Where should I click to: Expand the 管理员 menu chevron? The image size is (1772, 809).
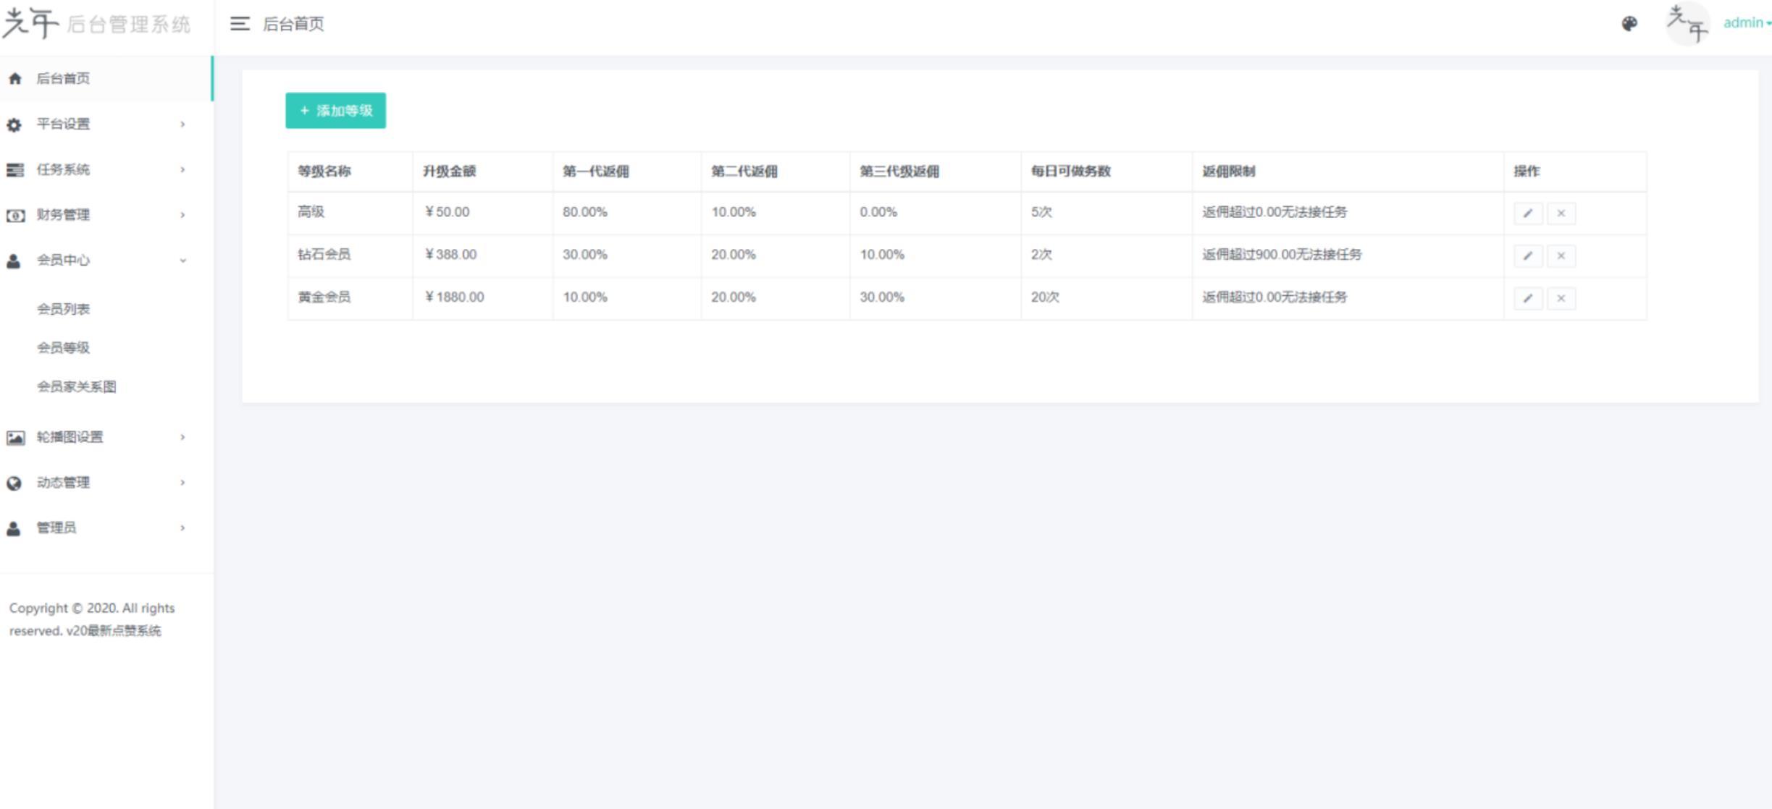pos(182,528)
